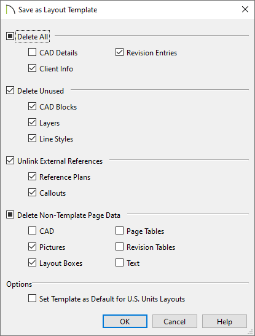Open Help for this dialog
255x336 pixels.
click(224, 321)
